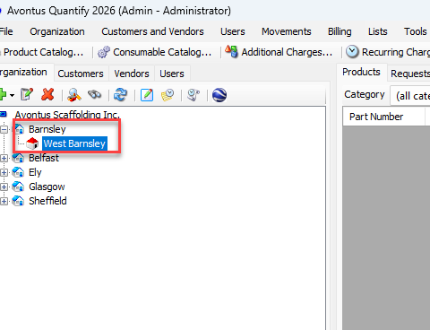Image resolution: width=430 pixels, height=330 pixels.
Task: Expand the Glasgow tree node
Action: point(4,187)
